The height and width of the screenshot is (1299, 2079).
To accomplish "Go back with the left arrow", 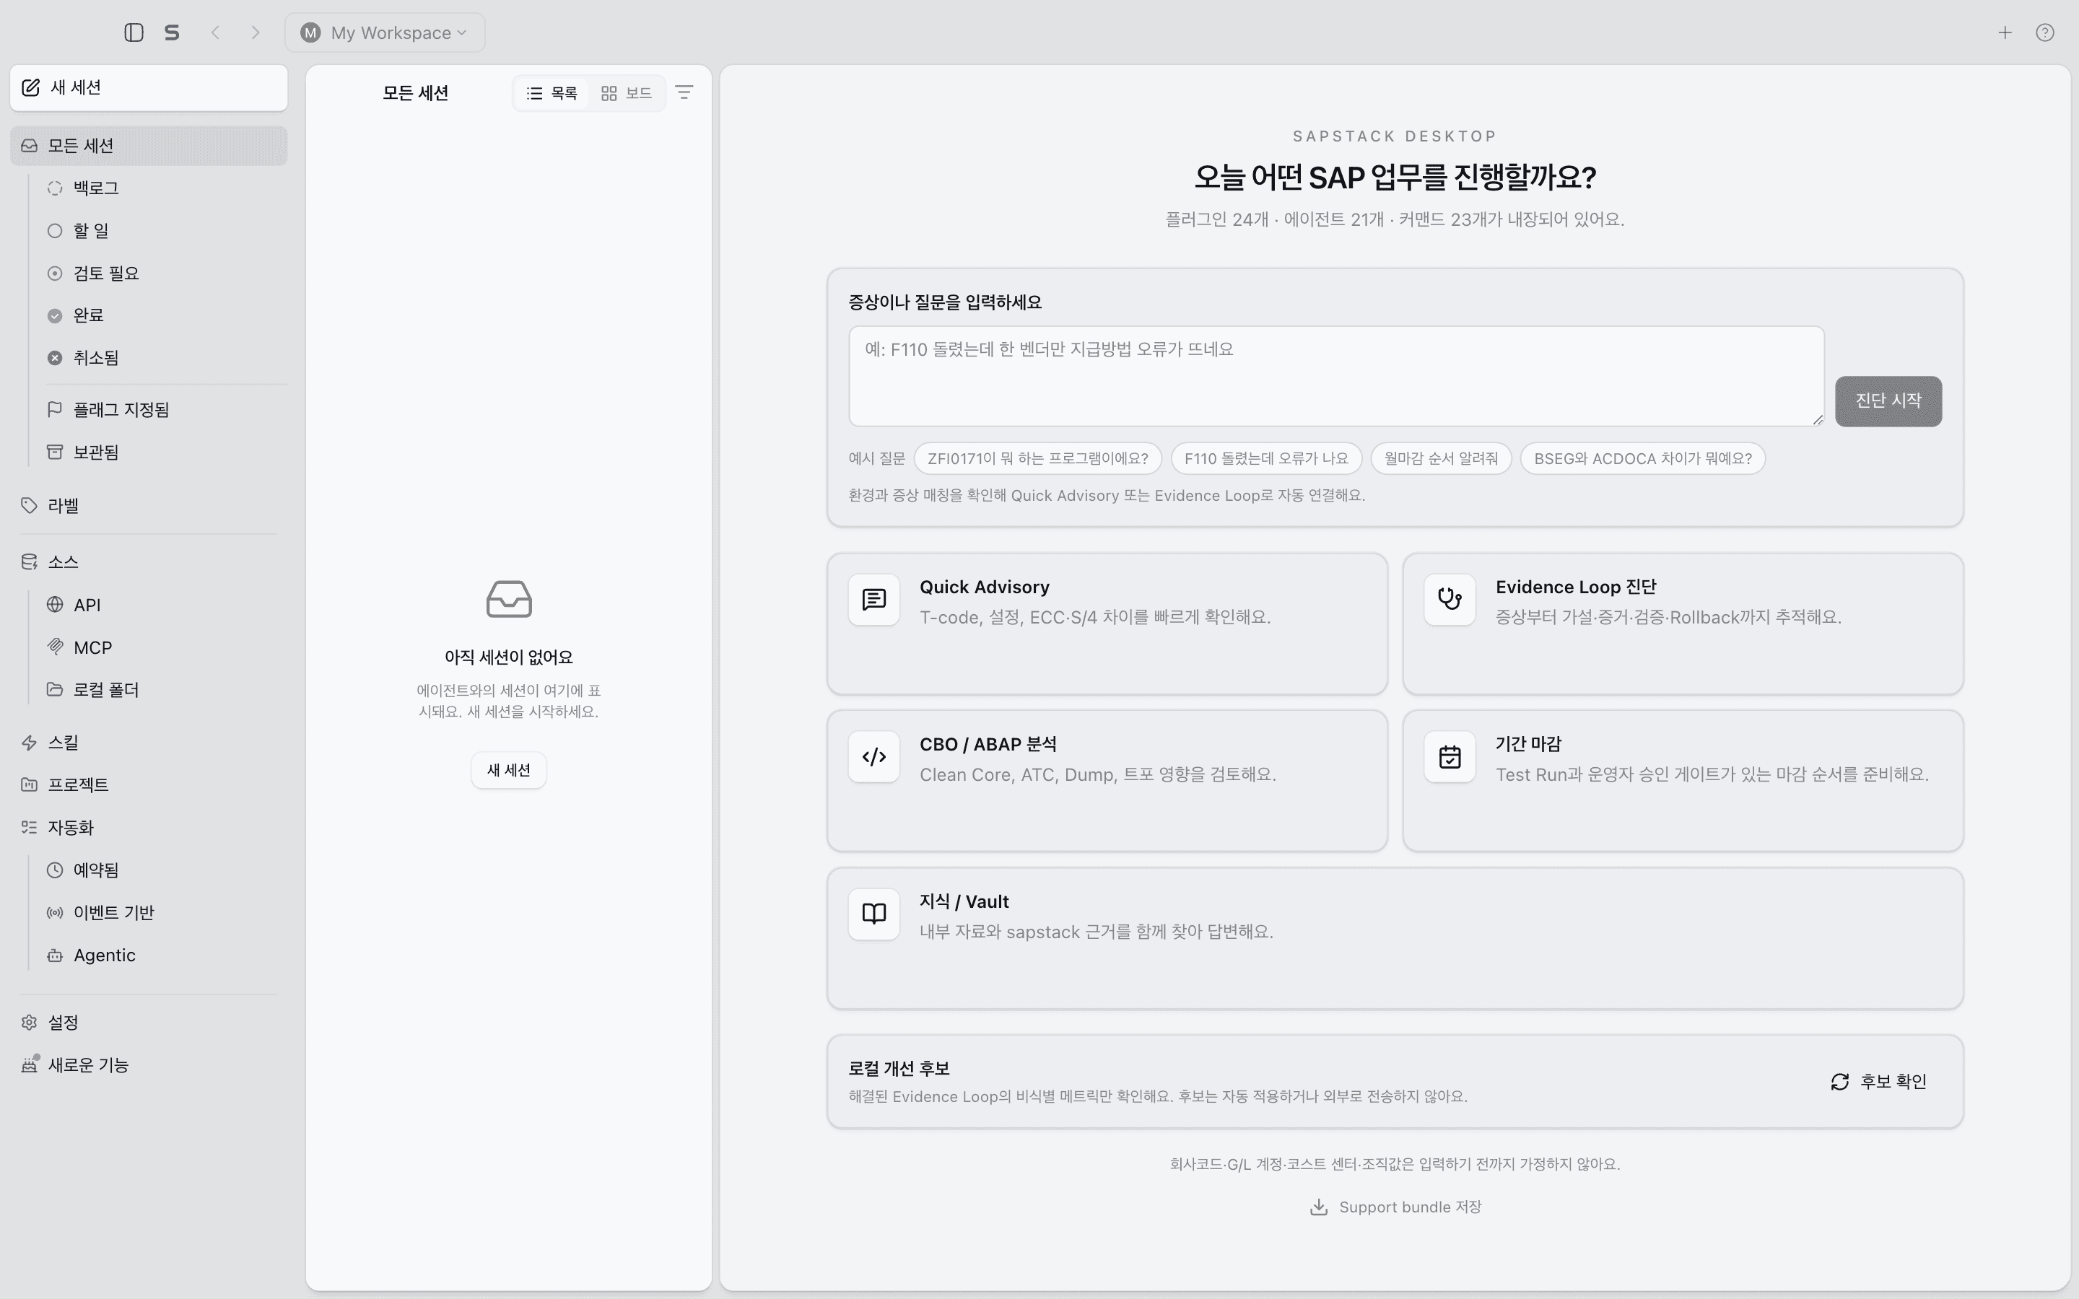I will [216, 32].
